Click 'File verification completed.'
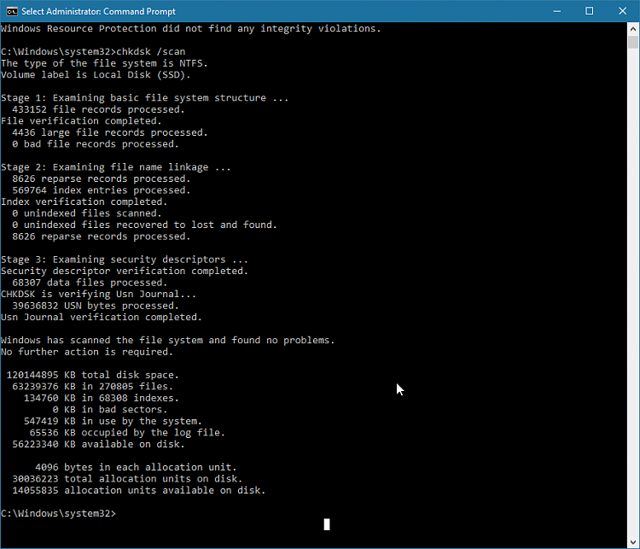This screenshot has width=640, height=549. point(81,121)
